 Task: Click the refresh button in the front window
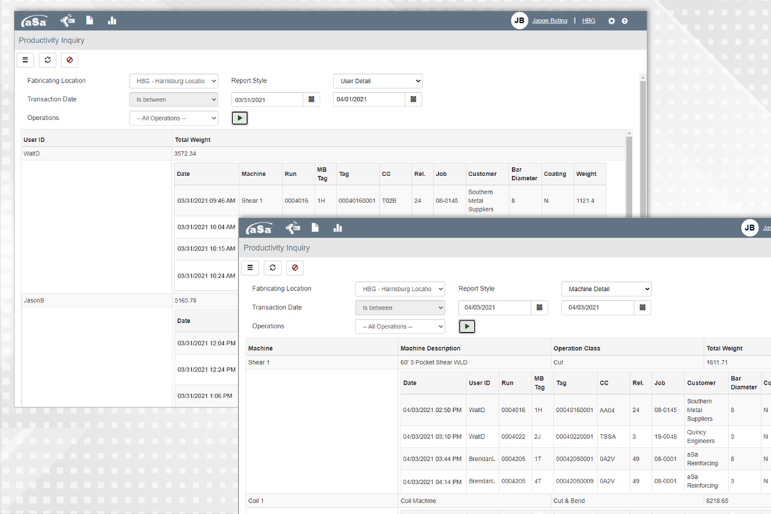click(273, 268)
